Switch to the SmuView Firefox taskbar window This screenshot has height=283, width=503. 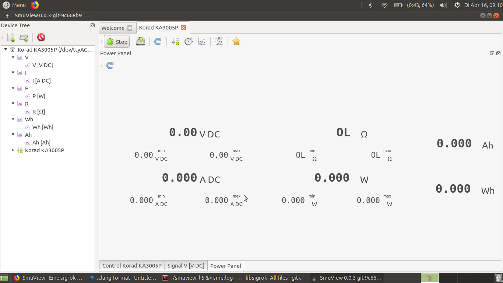(x=49, y=278)
